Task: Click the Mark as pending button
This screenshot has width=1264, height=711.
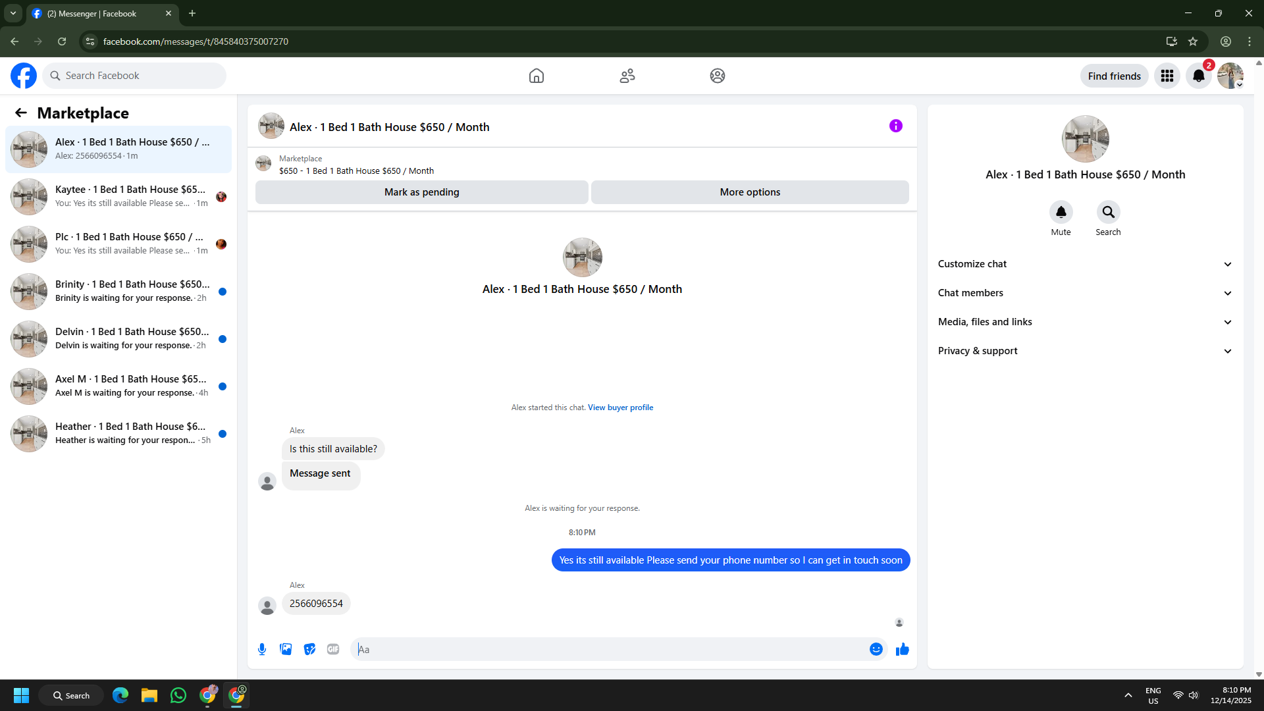Action: [421, 192]
